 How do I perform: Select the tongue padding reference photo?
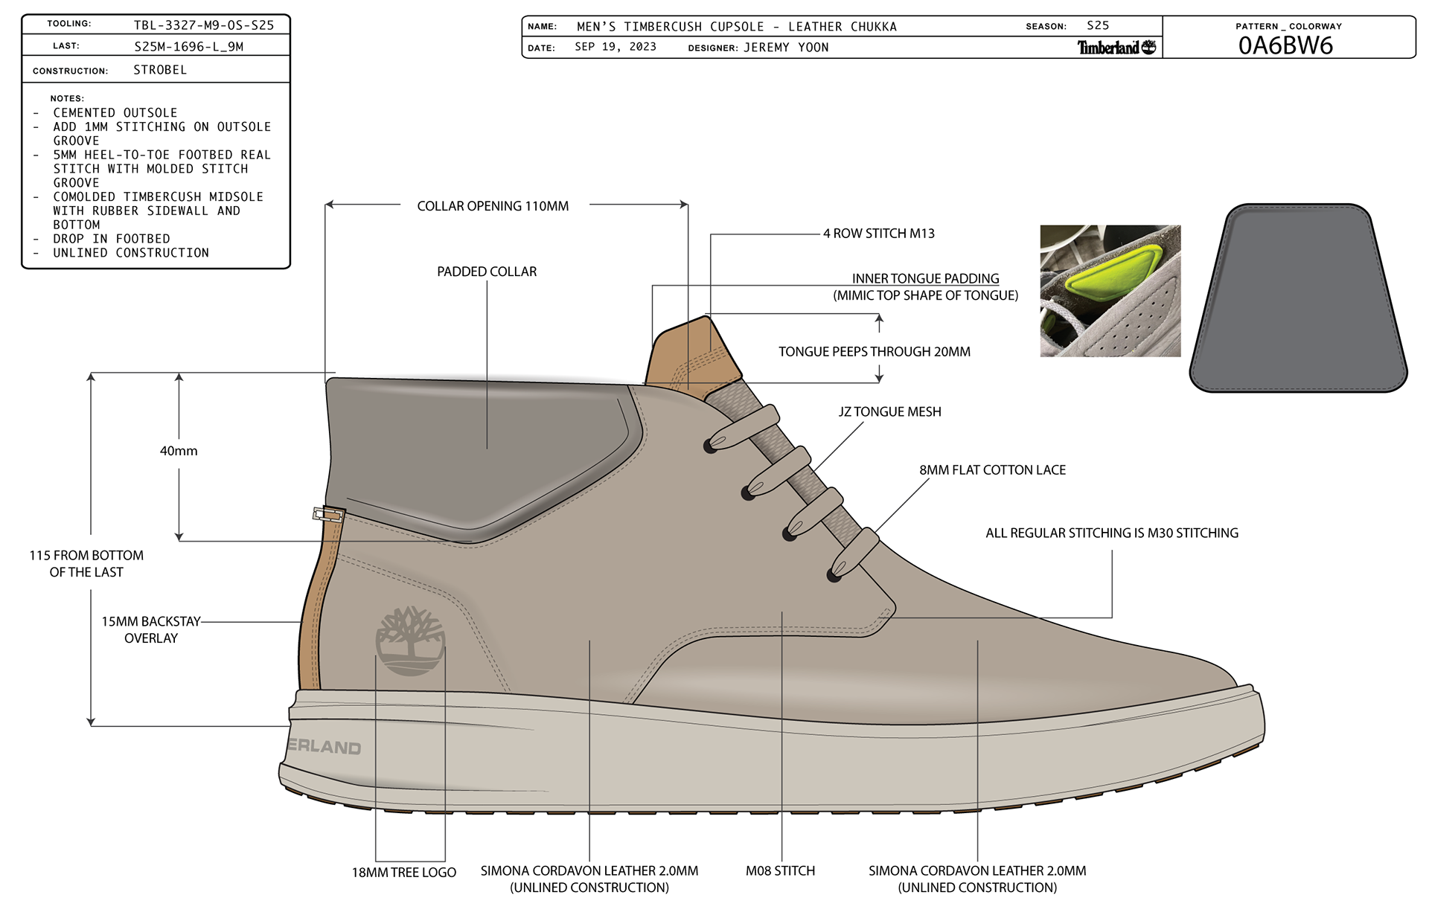click(x=1110, y=291)
